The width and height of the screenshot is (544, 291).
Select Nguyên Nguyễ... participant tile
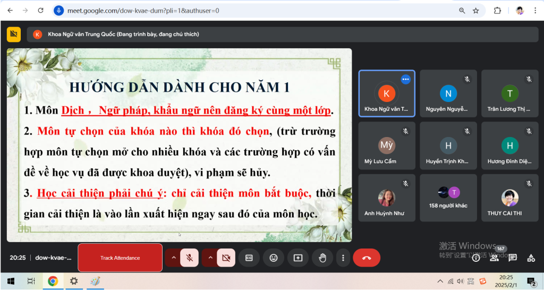[448, 93]
